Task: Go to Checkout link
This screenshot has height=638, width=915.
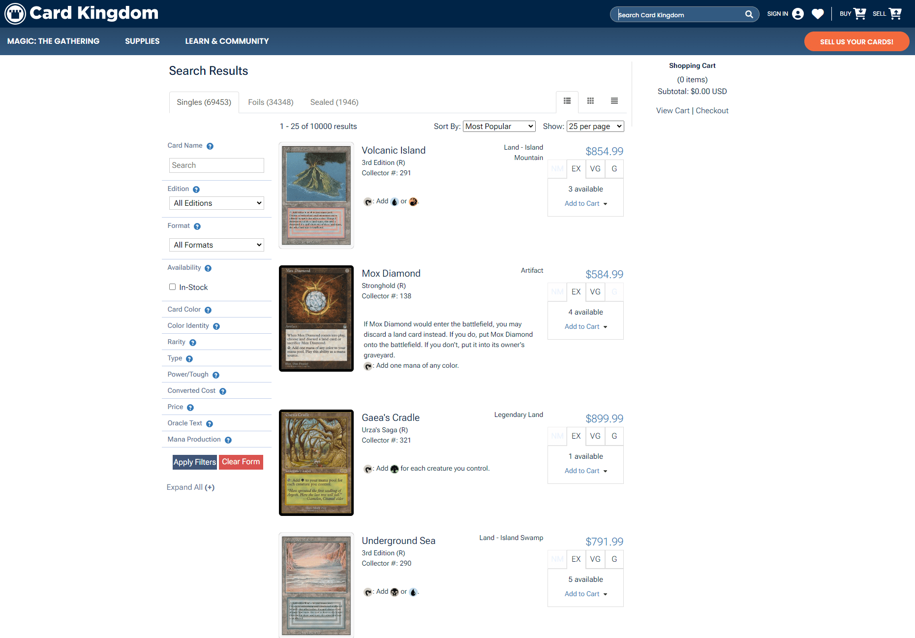Action: [x=712, y=111]
